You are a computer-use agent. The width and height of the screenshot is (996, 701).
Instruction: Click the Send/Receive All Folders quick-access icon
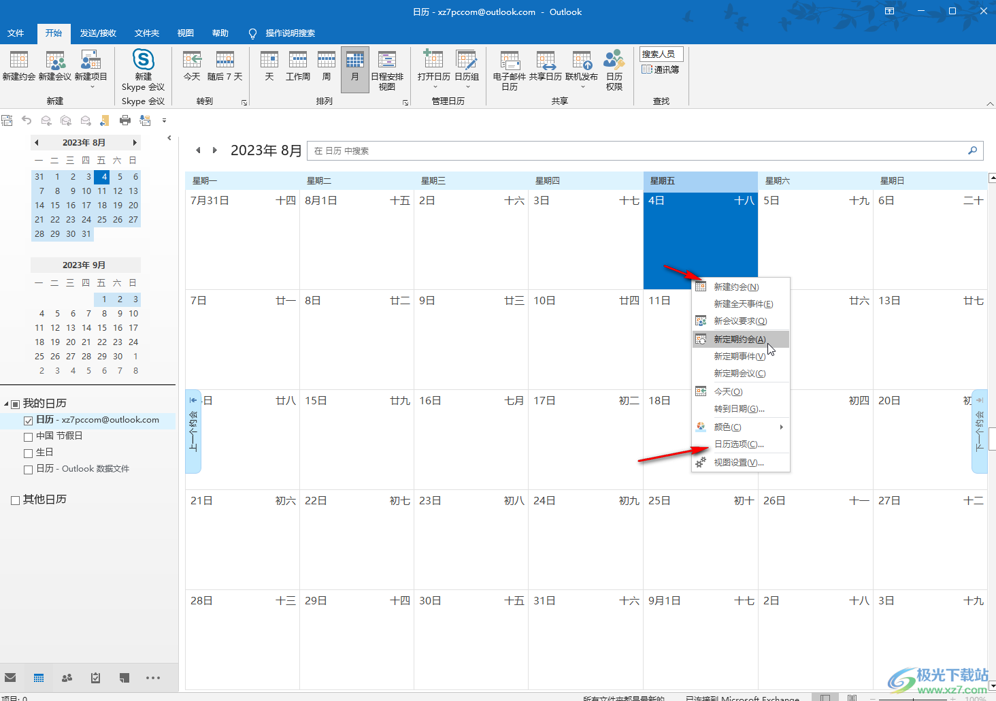coord(7,120)
